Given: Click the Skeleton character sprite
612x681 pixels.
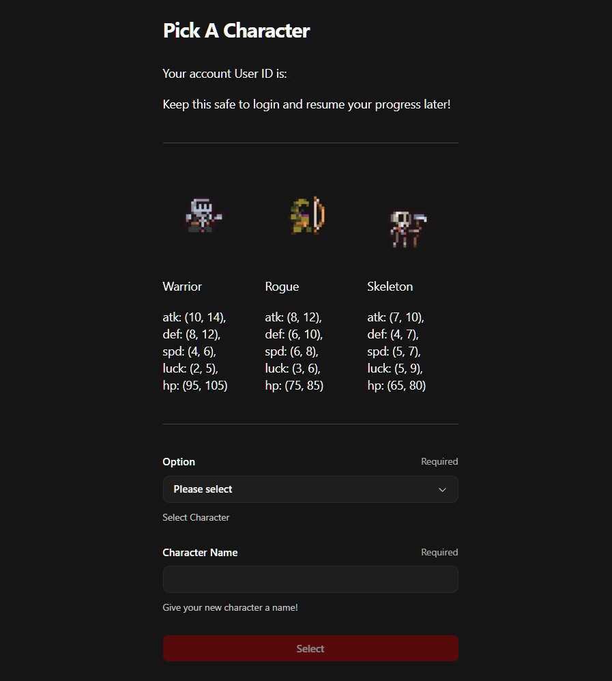Looking at the screenshot, I should coord(408,229).
